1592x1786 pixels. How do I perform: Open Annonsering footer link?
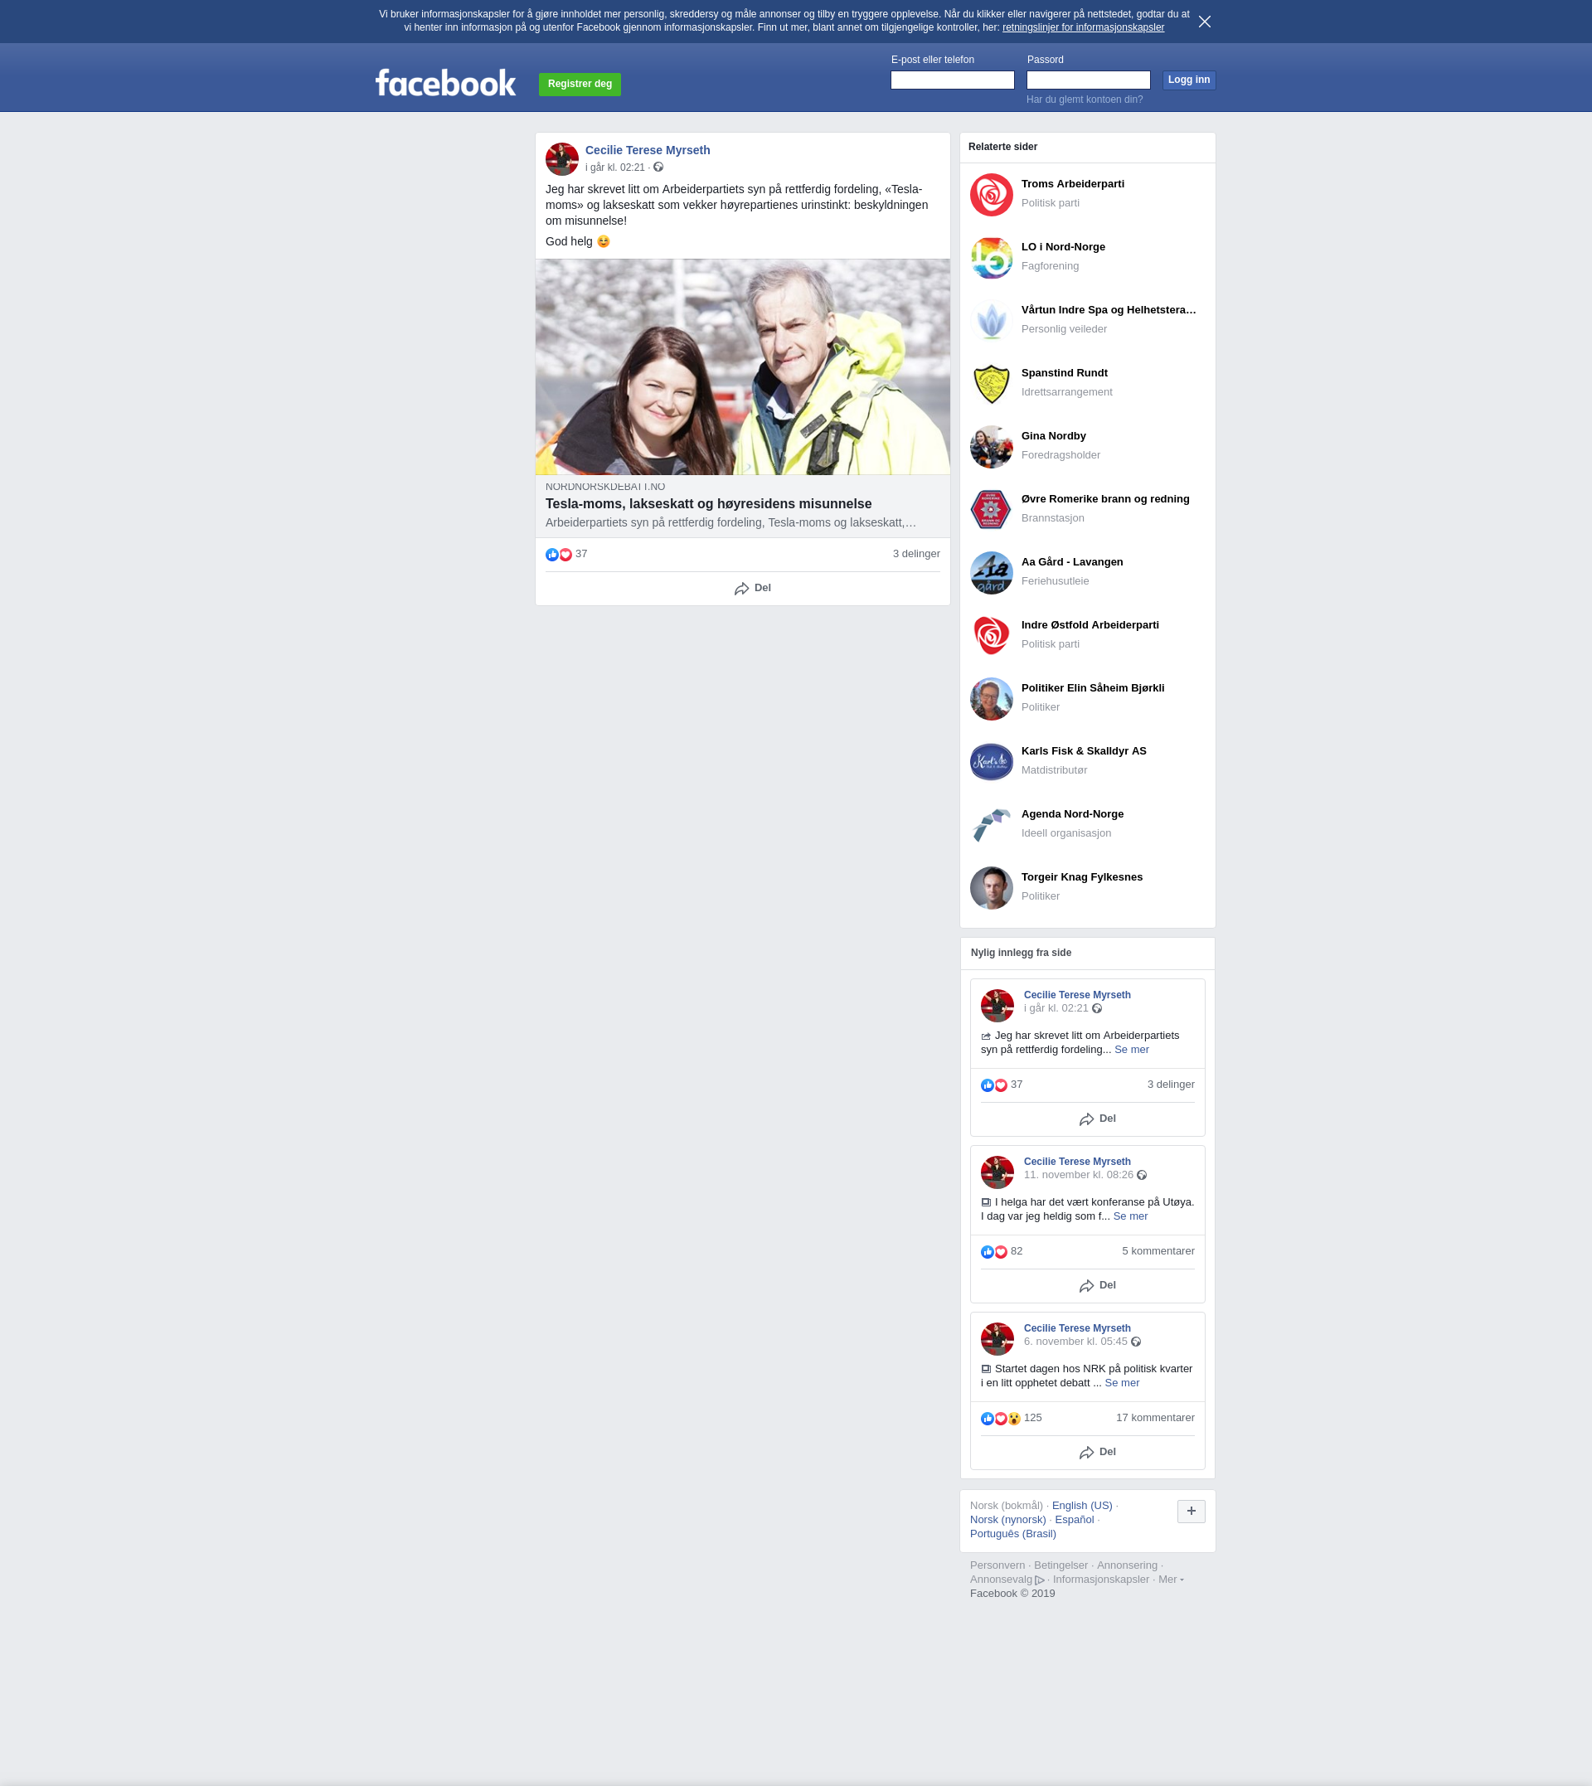coord(1127,1565)
